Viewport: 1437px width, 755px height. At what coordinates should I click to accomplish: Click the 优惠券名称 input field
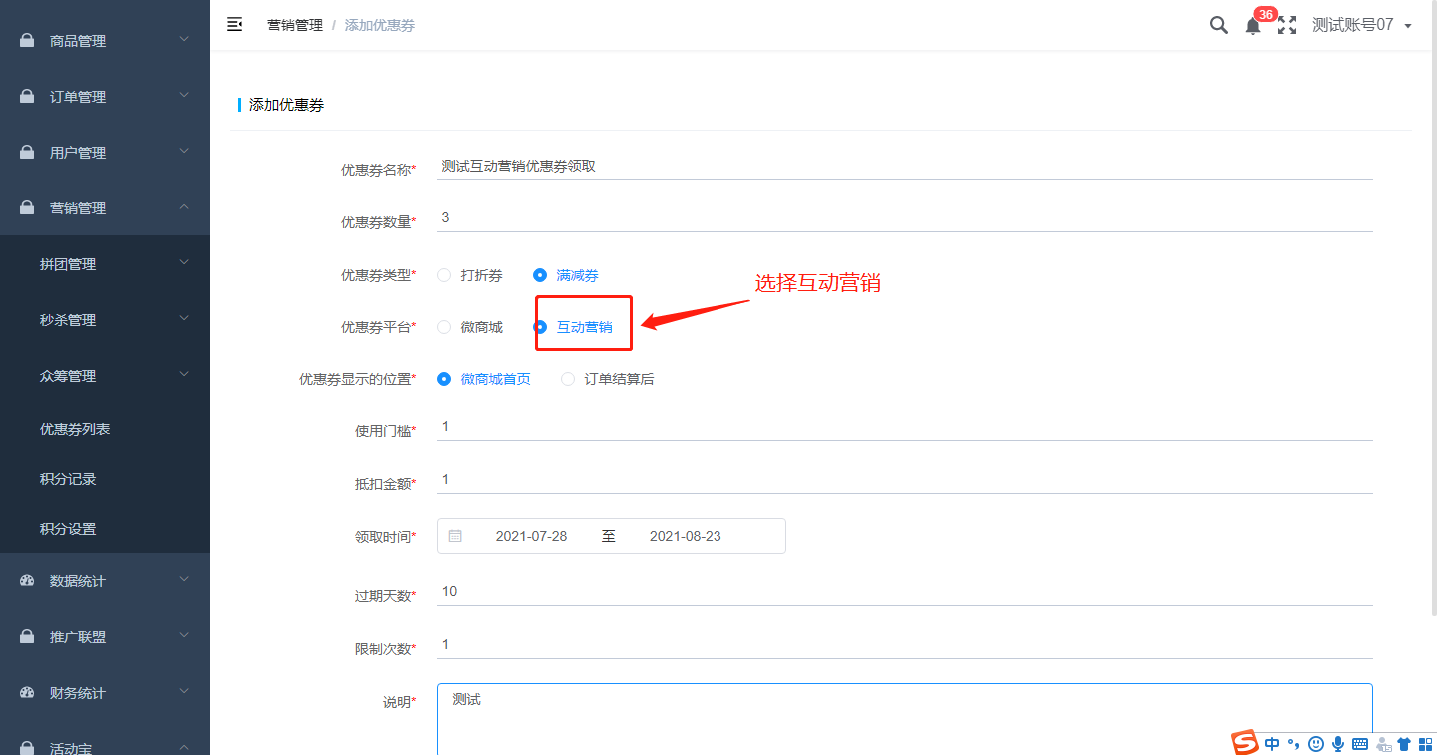[x=904, y=167]
